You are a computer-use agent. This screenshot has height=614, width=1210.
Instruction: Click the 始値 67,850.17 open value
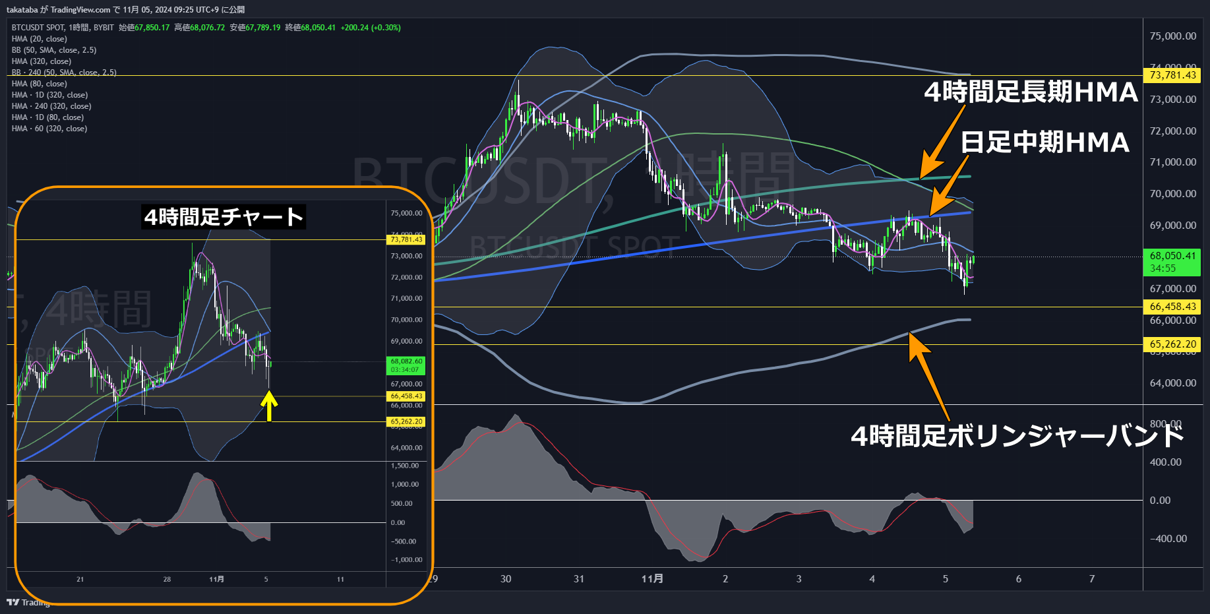144,28
